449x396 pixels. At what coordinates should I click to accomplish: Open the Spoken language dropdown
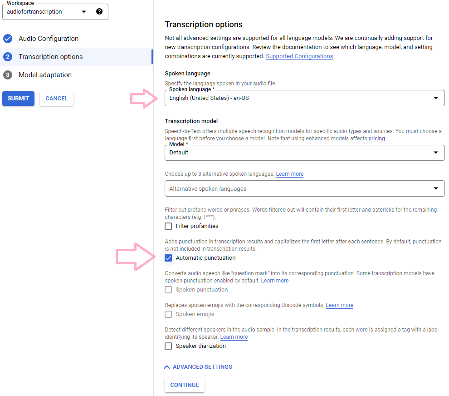(x=304, y=98)
